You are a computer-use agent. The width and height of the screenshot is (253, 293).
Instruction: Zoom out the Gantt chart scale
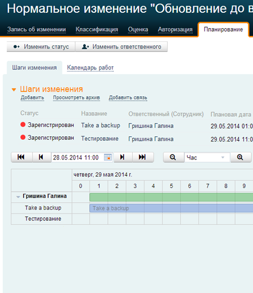[x=173, y=157]
